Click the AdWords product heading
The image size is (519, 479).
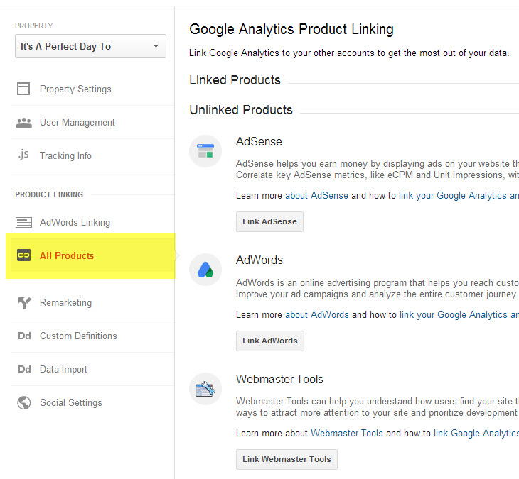click(x=259, y=260)
